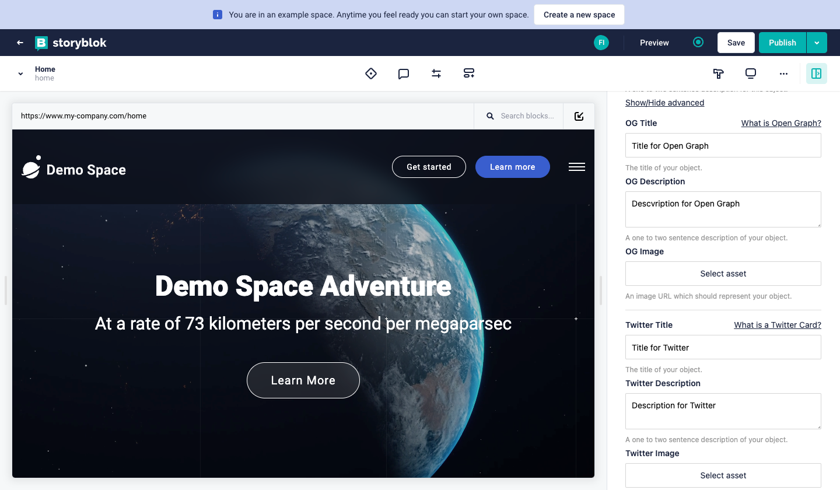The image size is (840, 490).
Task: Click the green status circle icon
Action: click(698, 42)
